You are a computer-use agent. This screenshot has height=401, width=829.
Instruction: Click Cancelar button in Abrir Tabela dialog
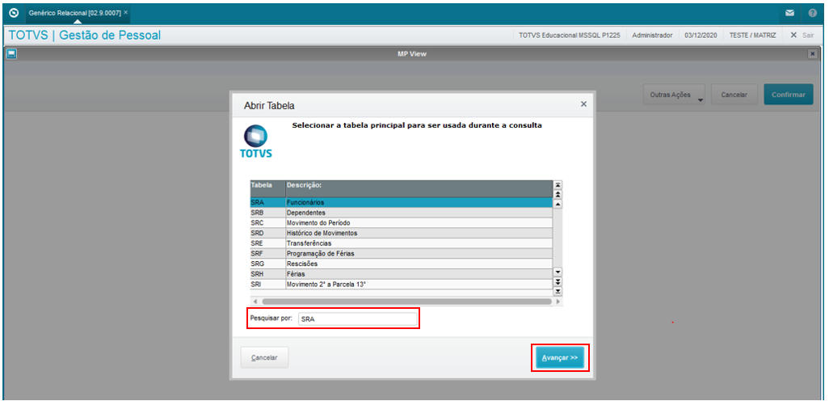tap(264, 357)
